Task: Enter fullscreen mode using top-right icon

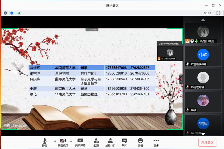Action: click(218, 13)
